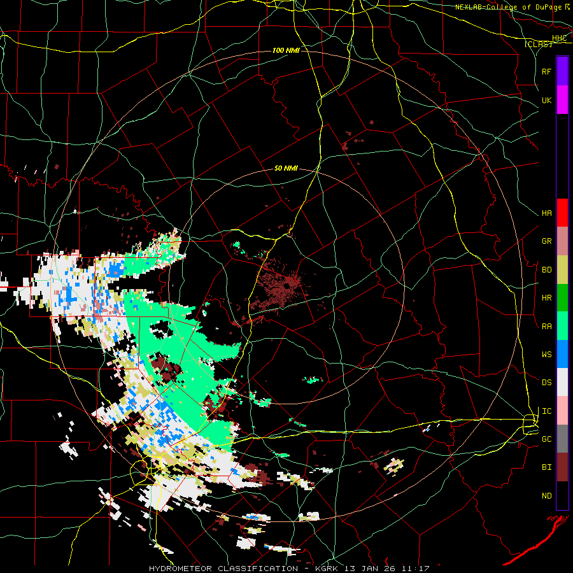Click the brown BI biological swatch
This screenshot has height=573, width=573.
click(562, 467)
